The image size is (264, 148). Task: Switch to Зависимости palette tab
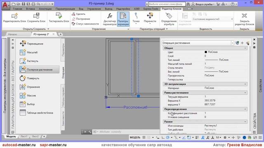tap(63, 119)
